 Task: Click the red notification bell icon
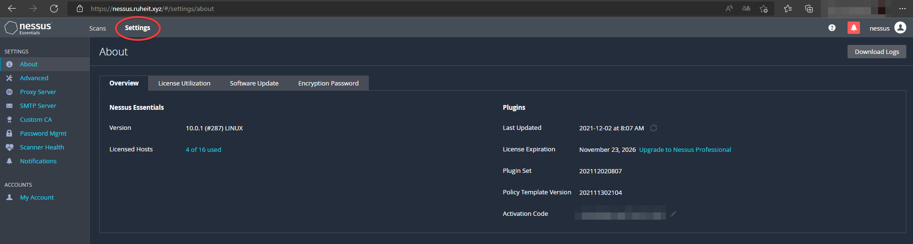point(853,28)
